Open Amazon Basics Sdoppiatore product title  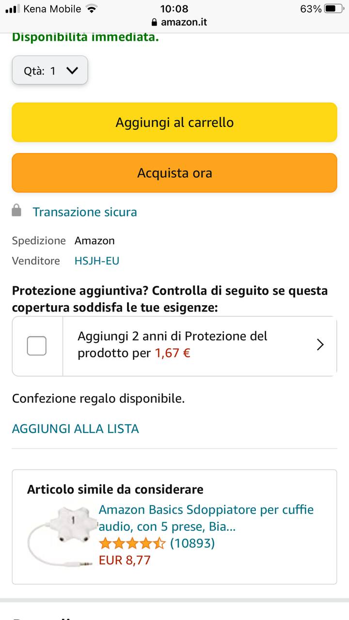tap(206, 518)
